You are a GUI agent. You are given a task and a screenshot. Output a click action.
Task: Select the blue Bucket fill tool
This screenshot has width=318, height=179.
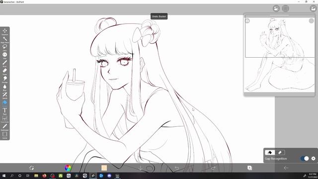click(4, 103)
